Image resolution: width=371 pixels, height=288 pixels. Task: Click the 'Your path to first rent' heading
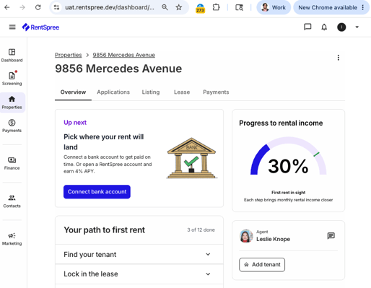coord(104,230)
